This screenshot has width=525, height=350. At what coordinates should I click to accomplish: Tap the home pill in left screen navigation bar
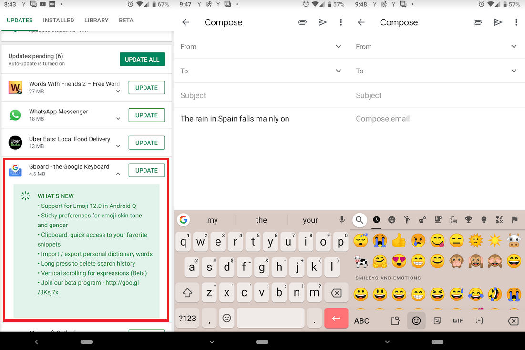[x=86, y=342]
